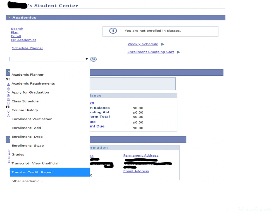
Task: Click the info icon in enrollment notice
Action: (x=113, y=31)
